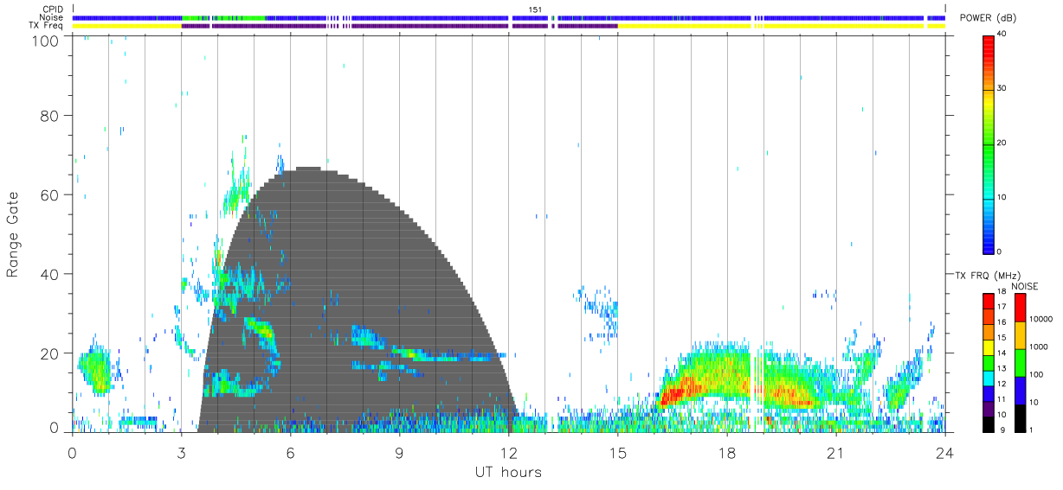Click the x-axis tick label '15'

(x=617, y=453)
